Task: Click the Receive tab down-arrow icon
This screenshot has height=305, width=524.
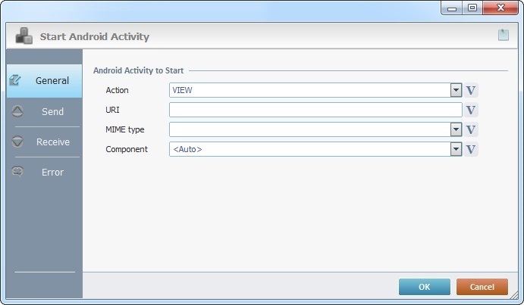Action: point(17,142)
